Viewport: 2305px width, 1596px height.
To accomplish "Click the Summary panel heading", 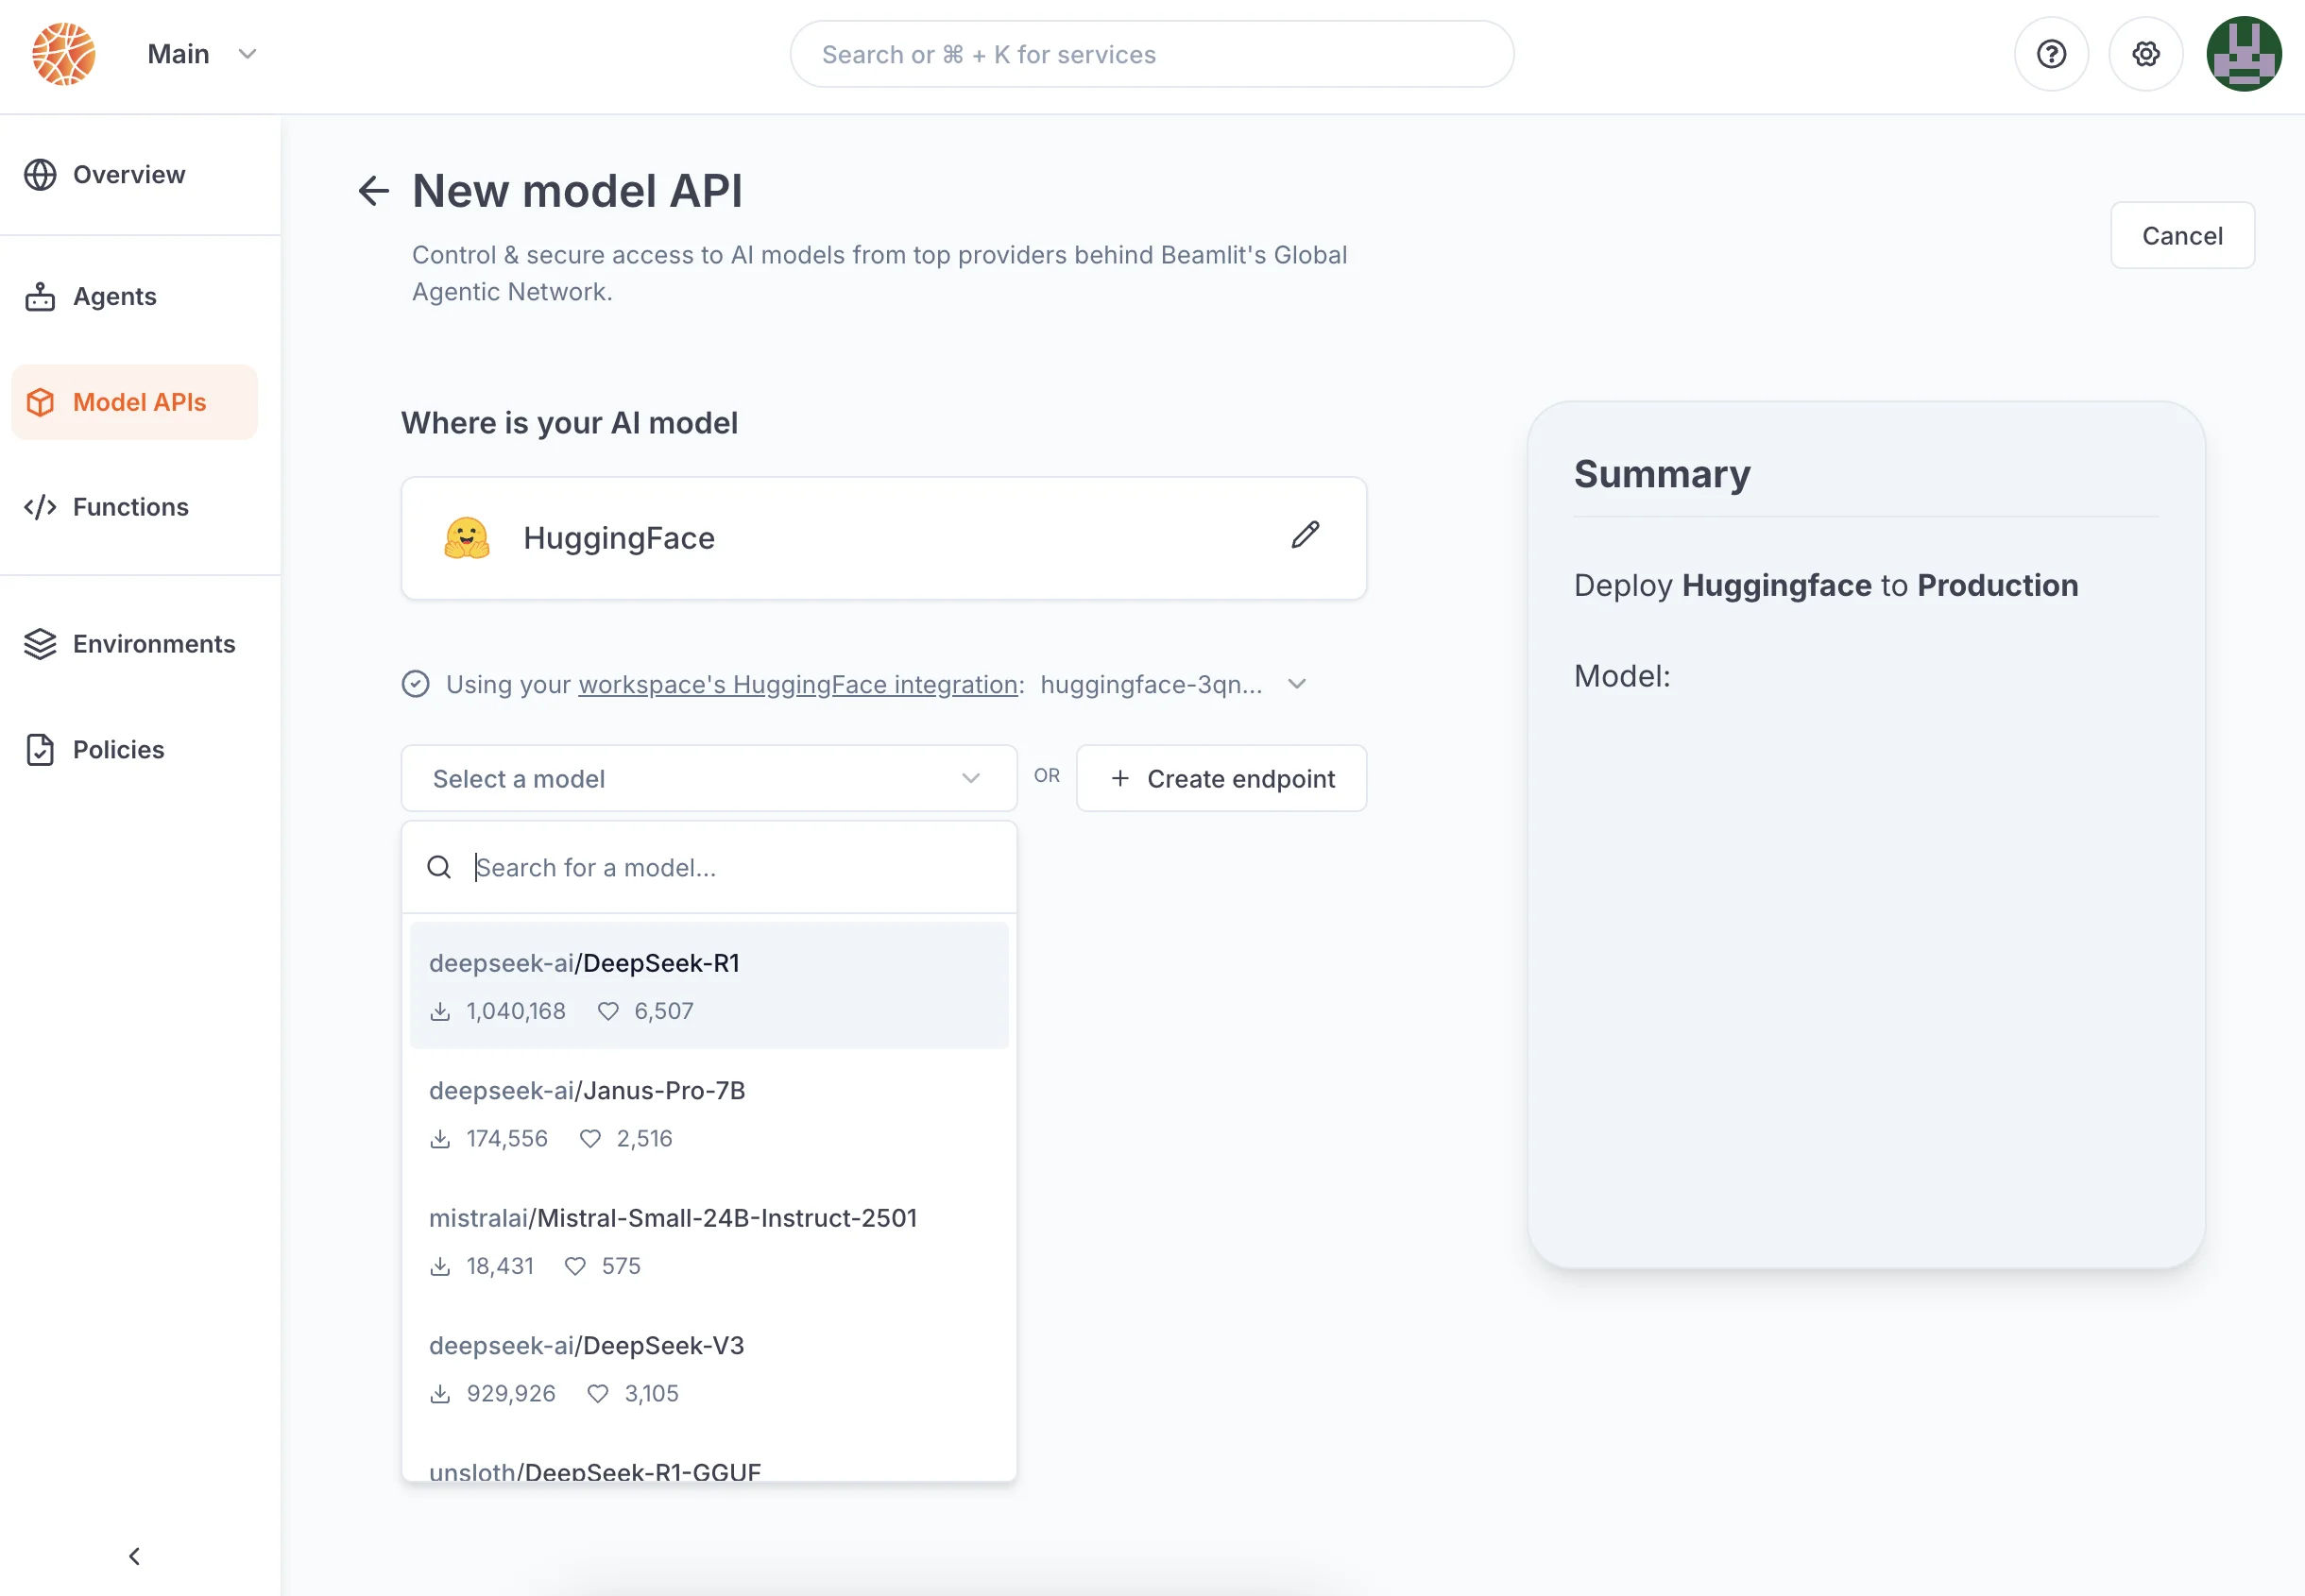I will click(x=1662, y=473).
